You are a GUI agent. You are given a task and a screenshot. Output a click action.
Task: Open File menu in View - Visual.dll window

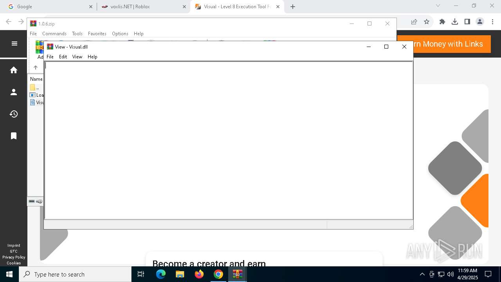[x=50, y=57]
